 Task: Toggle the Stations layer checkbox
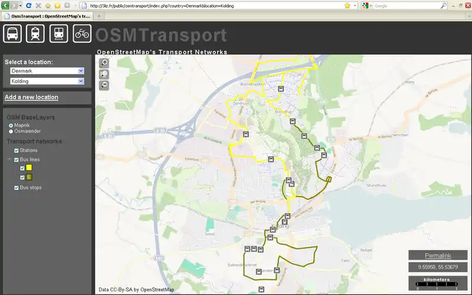pos(17,151)
